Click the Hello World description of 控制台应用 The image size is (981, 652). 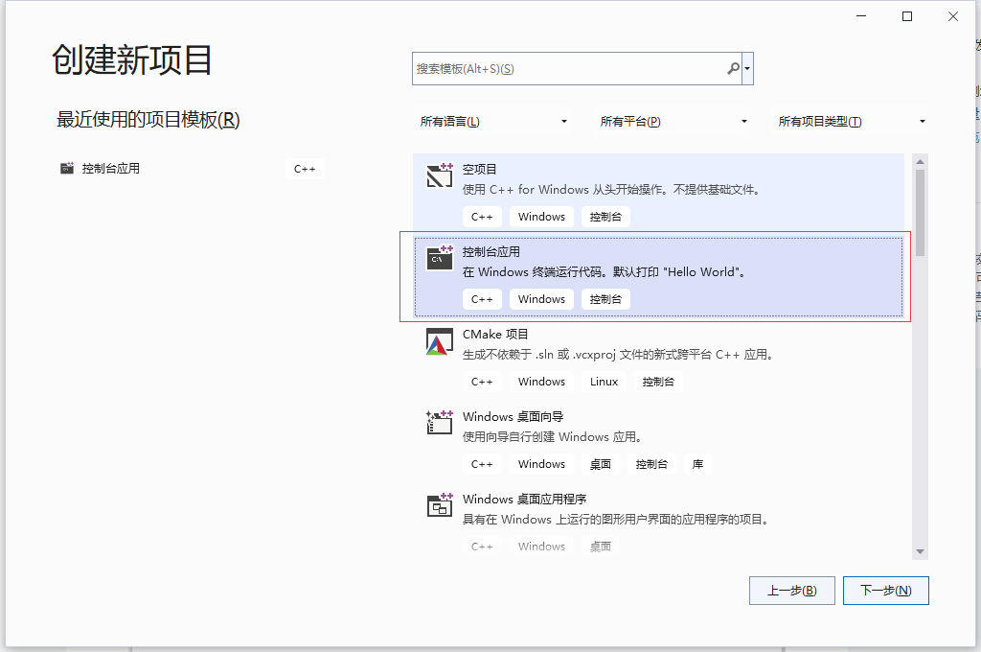(x=604, y=272)
